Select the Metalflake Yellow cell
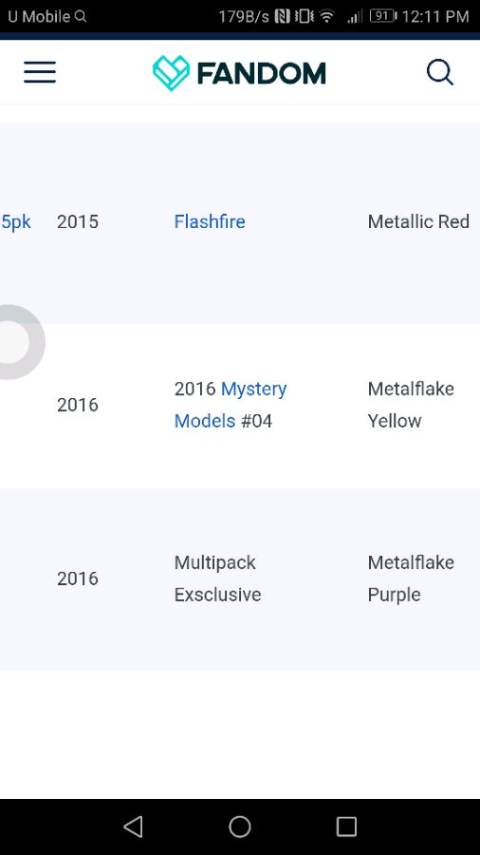The image size is (480, 855). tap(411, 405)
